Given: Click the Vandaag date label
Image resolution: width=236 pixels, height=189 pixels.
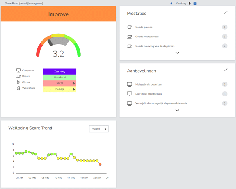Looking at the screenshot, I should click(x=181, y=3).
